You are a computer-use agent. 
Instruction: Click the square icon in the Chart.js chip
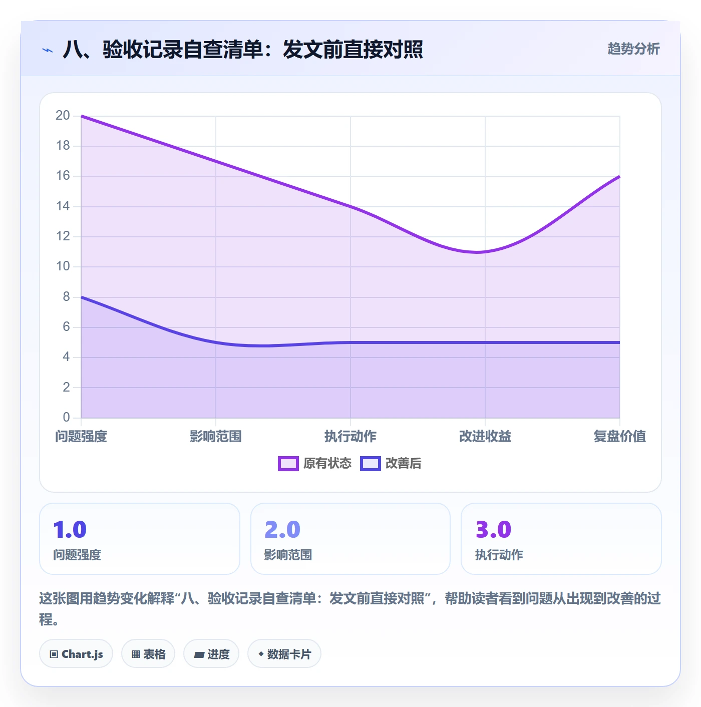pos(54,654)
